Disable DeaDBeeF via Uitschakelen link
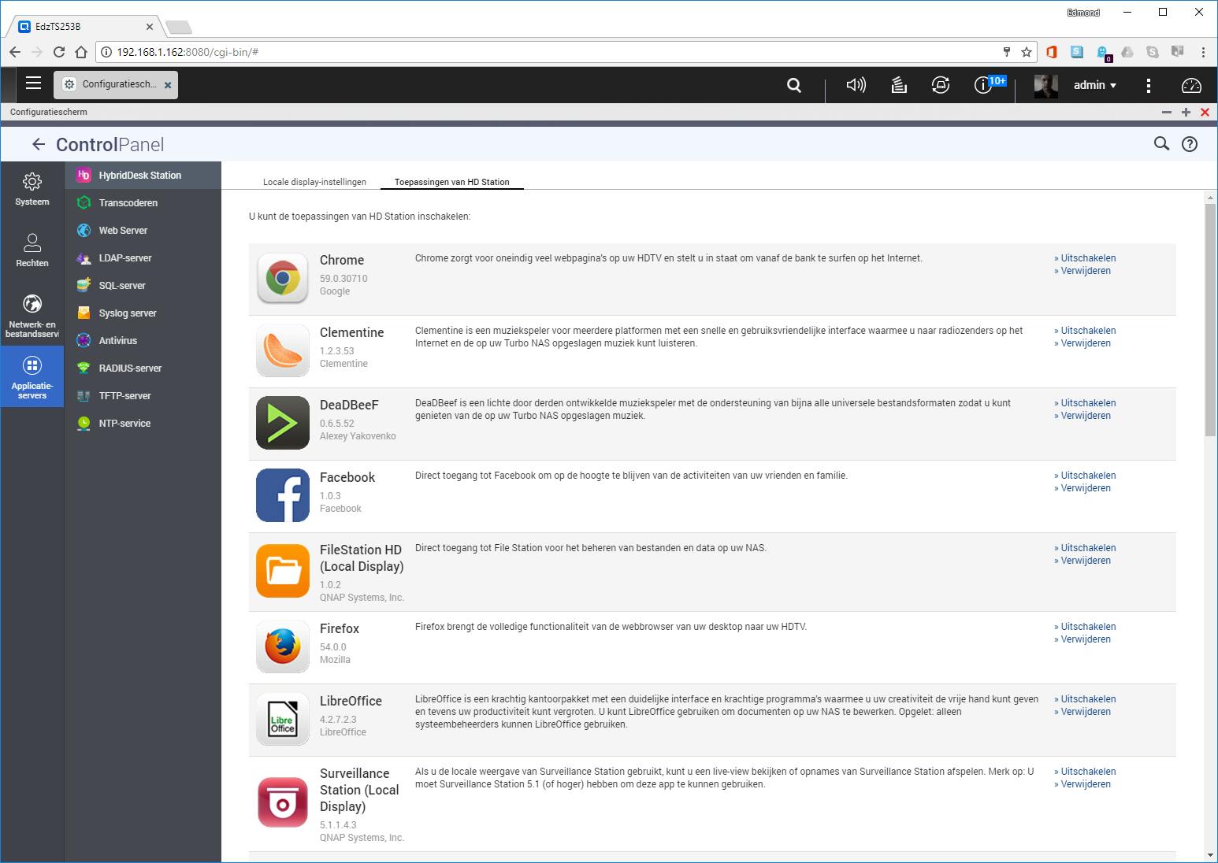The height and width of the screenshot is (863, 1218). pos(1085,403)
